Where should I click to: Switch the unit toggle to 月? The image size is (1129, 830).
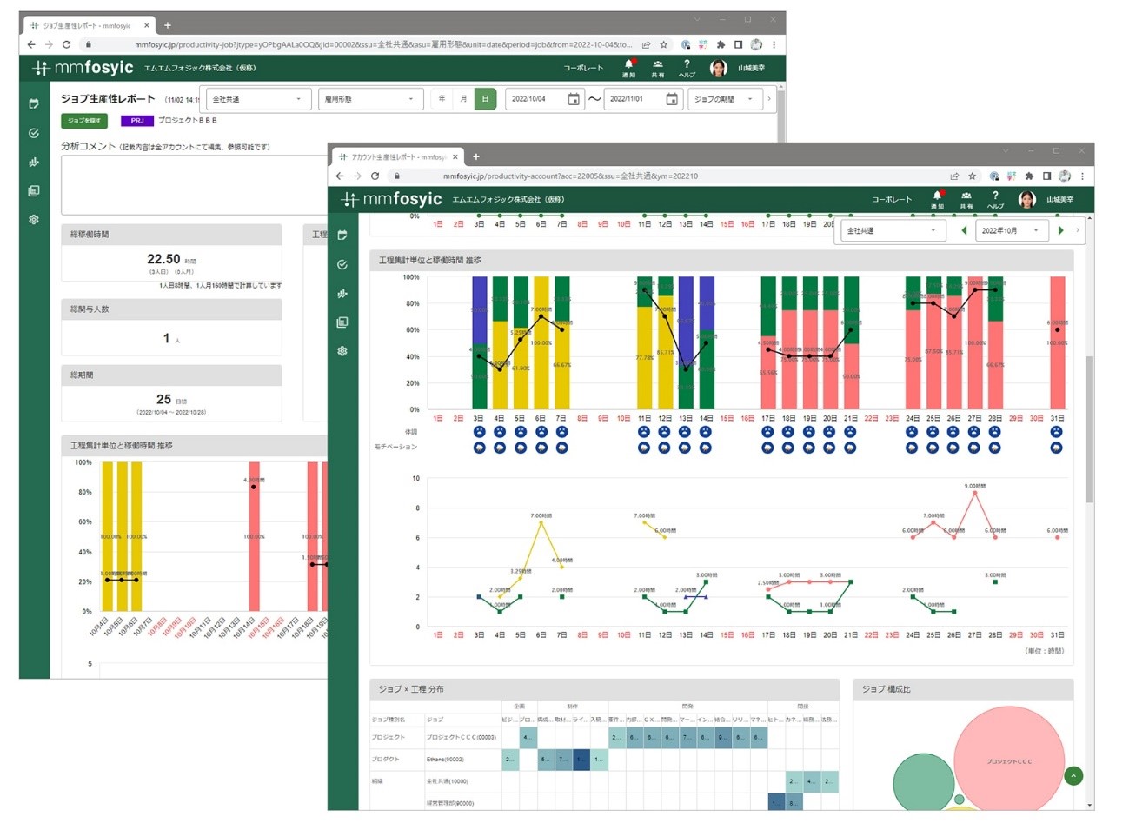click(x=463, y=99)
